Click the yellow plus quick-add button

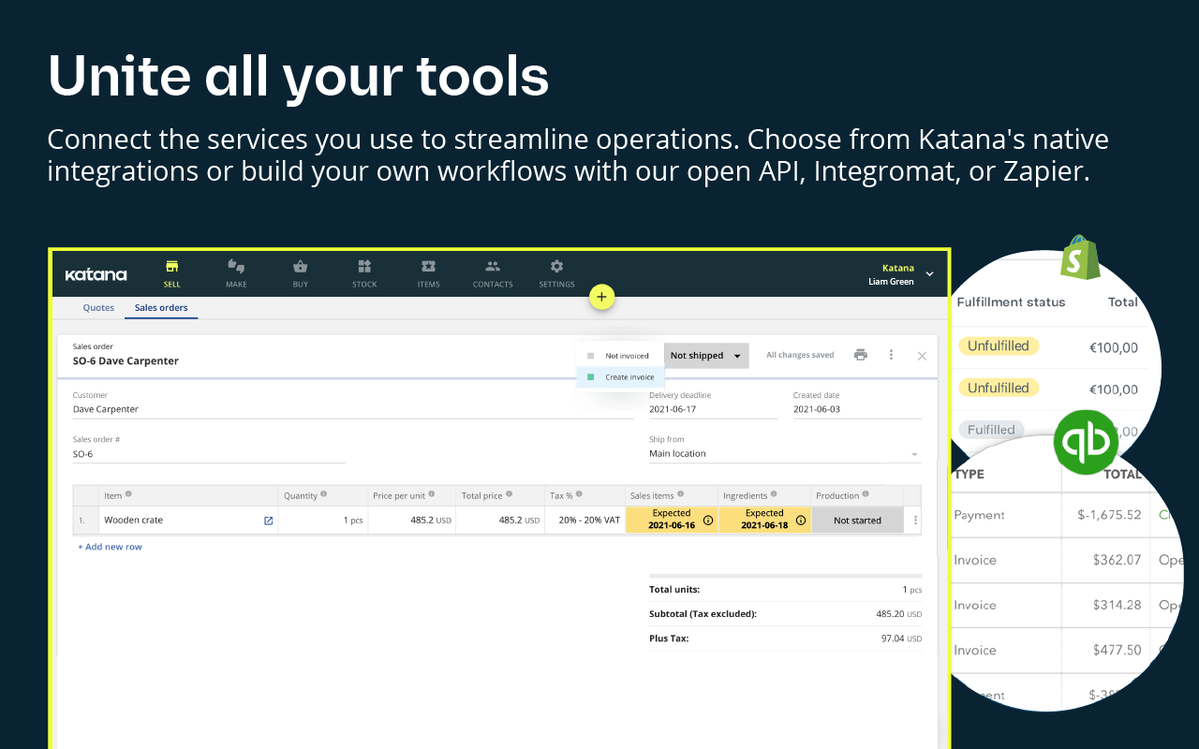[x=601, y=298]
